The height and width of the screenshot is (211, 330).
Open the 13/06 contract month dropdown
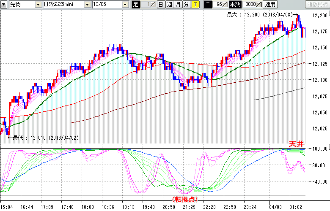pos(125,5)
